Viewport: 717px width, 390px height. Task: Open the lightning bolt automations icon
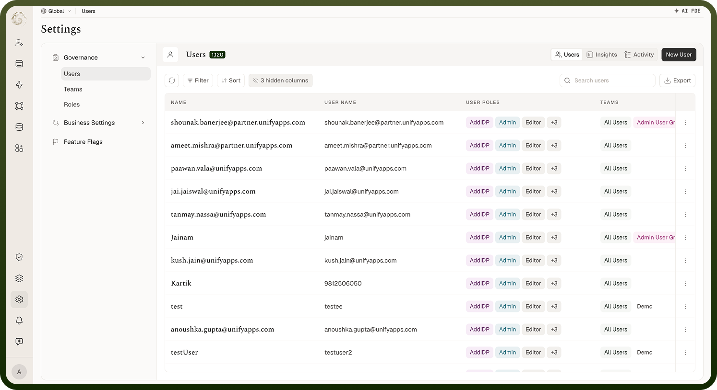(x=19, y=85)
